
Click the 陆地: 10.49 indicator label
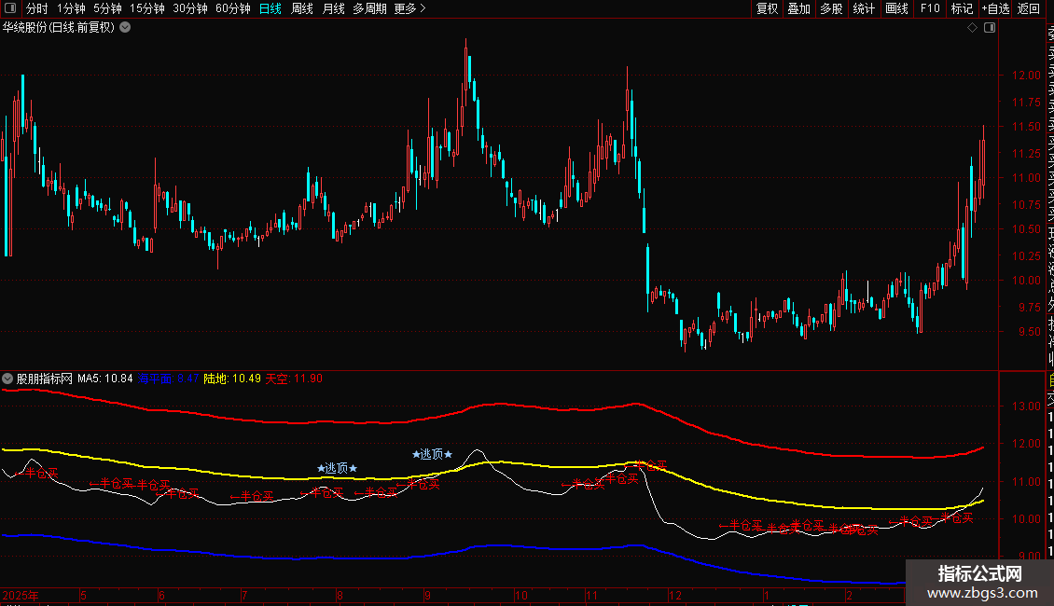[x=232, y=379]
